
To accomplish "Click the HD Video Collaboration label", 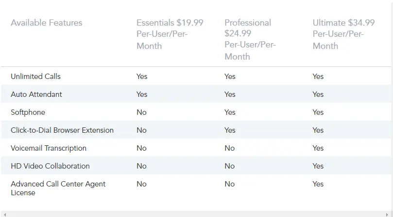I will [50, 166].
